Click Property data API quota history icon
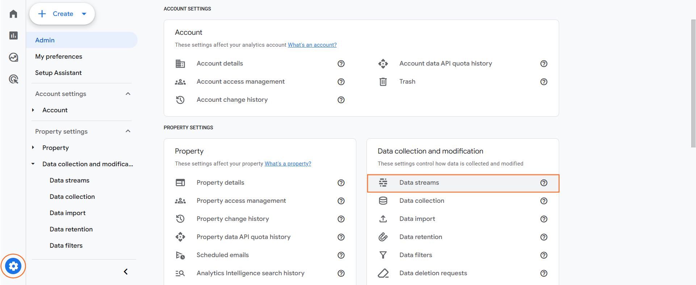 [x=180, y=237]
